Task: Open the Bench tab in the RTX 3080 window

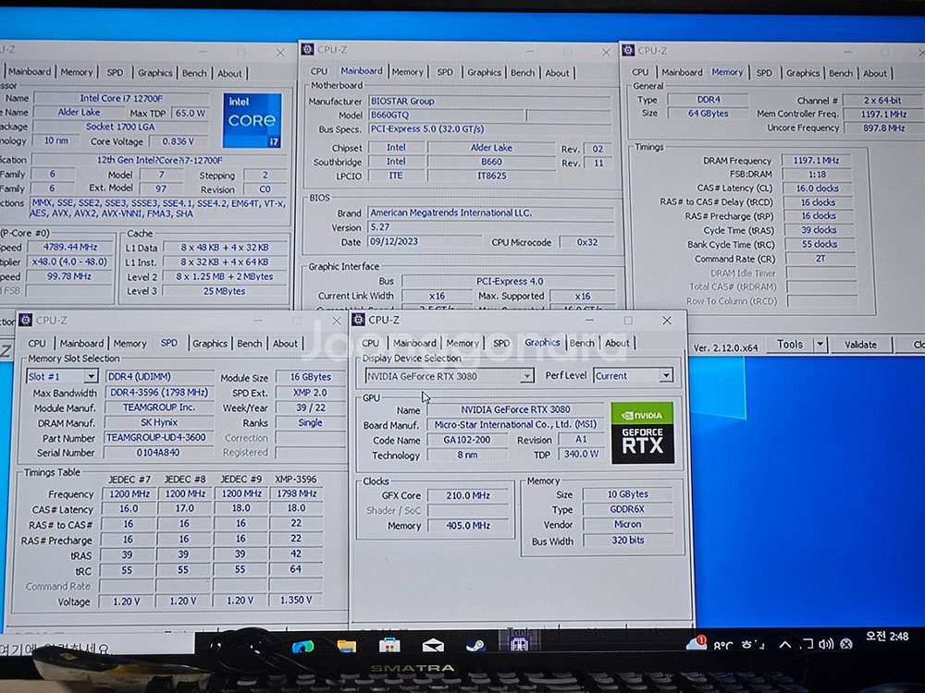Action: (x=582, y=343)
